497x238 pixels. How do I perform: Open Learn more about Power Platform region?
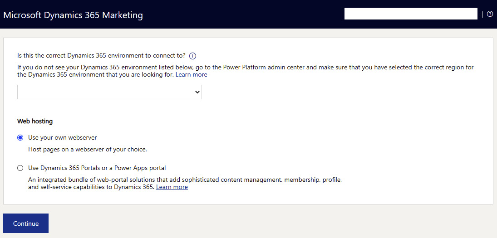click(192, 75)
